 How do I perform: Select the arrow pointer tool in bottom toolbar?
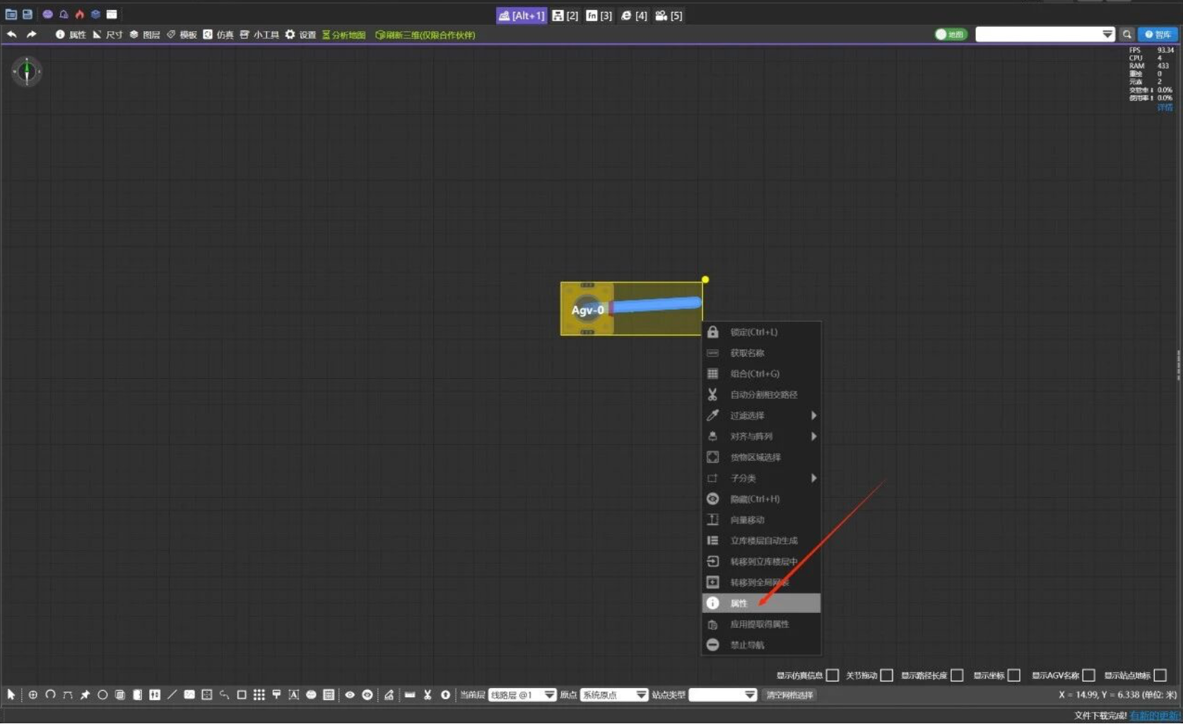click(11, 695)
